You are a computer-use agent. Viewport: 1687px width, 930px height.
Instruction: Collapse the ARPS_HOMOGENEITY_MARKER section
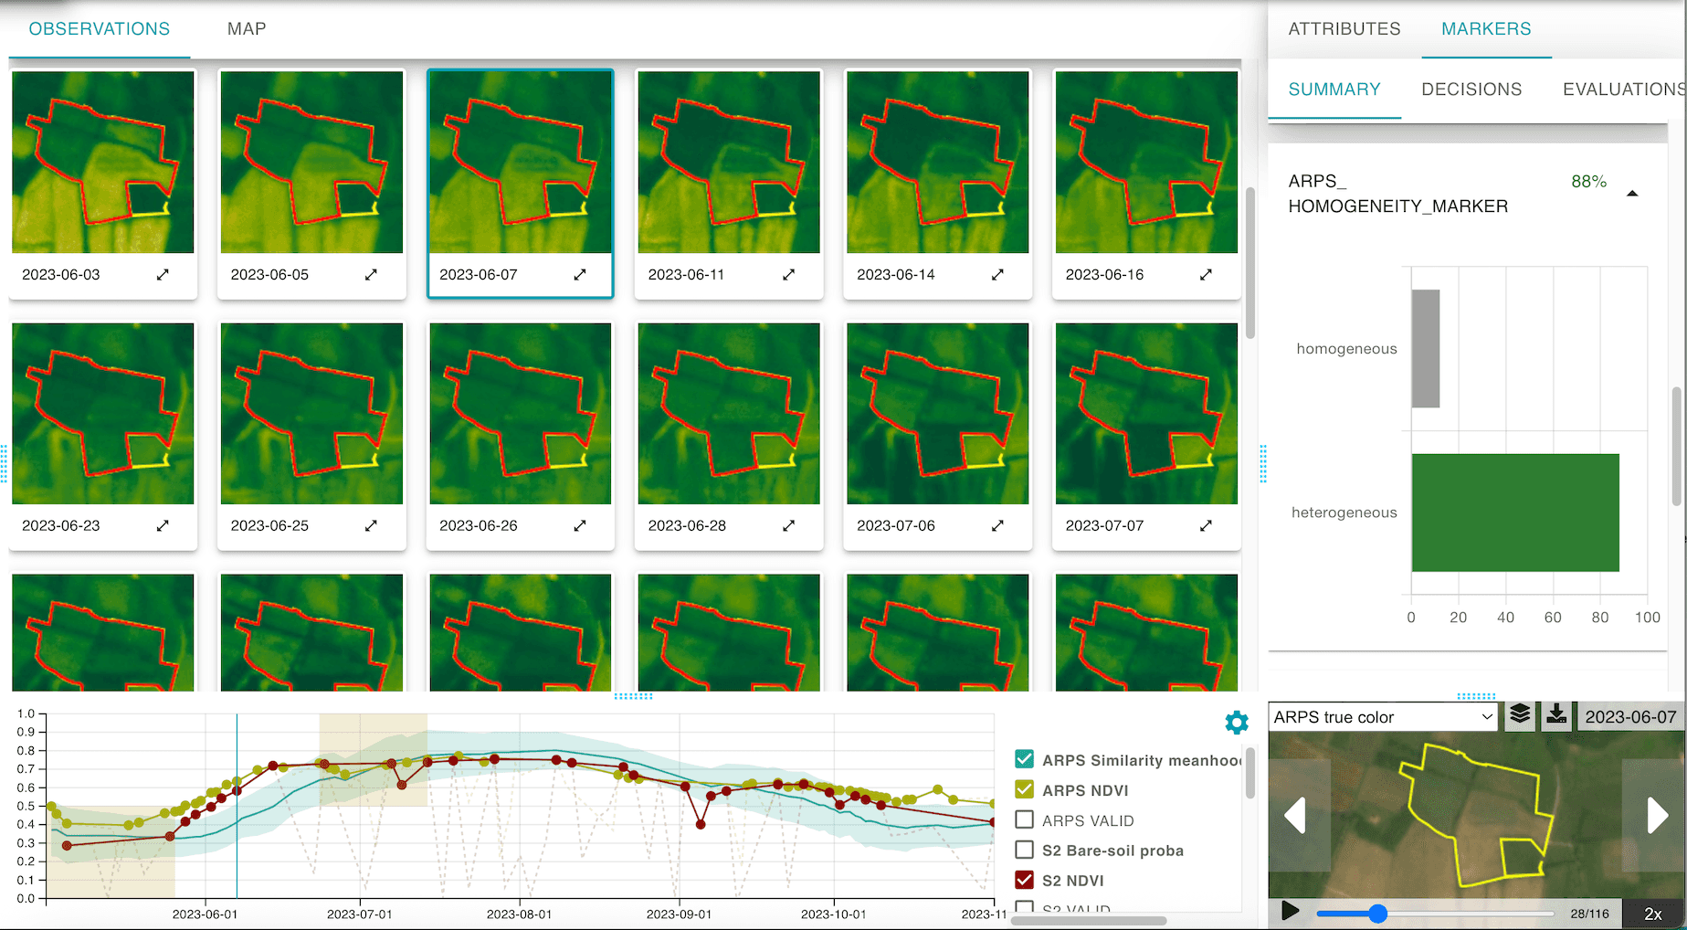[x=1632, y=194]
